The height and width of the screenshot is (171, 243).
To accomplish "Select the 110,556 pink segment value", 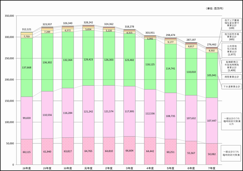I will coord(47,115).
